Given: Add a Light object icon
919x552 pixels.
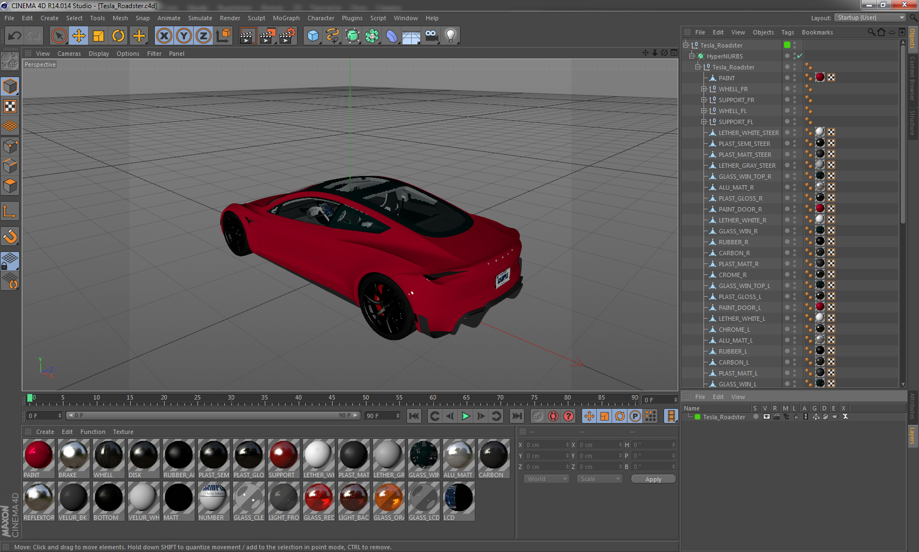Looking at the screenshot, I should (x=451, y=36).
